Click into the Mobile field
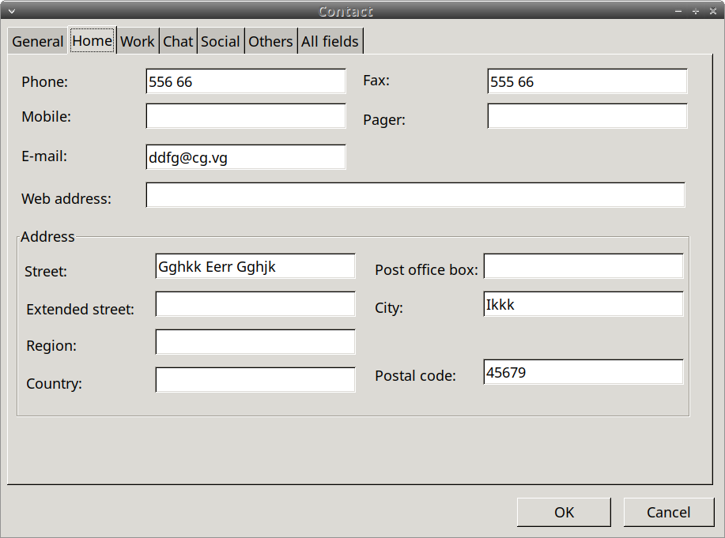The width and height of the screenshot is (725, 538). click(246, 116)
